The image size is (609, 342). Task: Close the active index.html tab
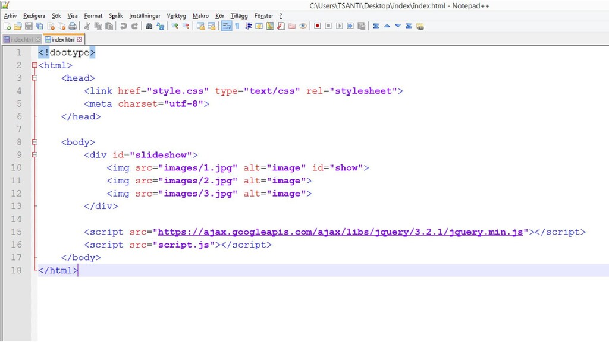point(79,40)
